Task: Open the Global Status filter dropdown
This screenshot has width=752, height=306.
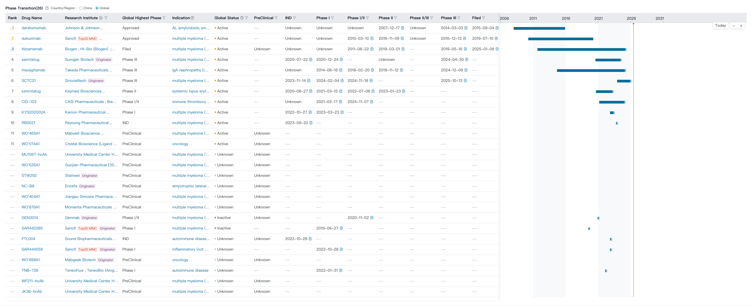Action: click(247, 18)
